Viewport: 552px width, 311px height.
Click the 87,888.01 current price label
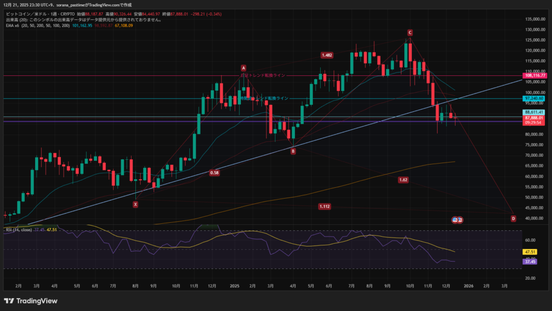(x=534, y=117)
